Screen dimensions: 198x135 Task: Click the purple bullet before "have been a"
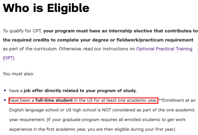pyautogui.click(x=5, y=100)
